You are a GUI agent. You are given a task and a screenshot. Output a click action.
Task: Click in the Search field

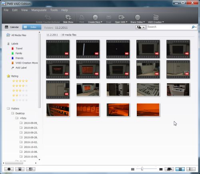169,27
